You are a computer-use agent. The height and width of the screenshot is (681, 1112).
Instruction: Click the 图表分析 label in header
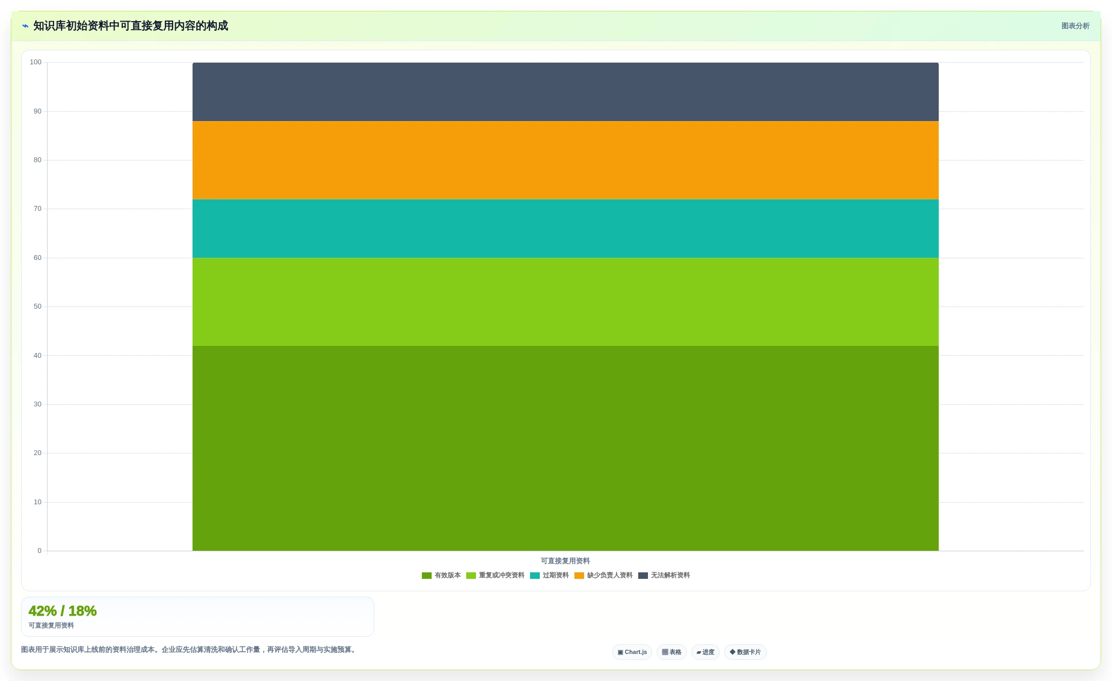1075,26
